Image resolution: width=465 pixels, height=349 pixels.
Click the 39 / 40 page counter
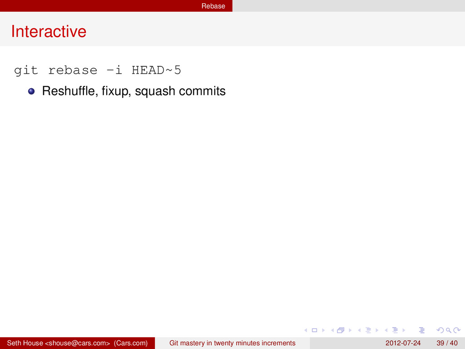447,343
